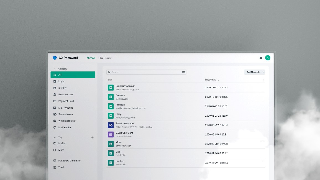
Task: Click the Secure Notes icon
Action: tap(55, 114)
